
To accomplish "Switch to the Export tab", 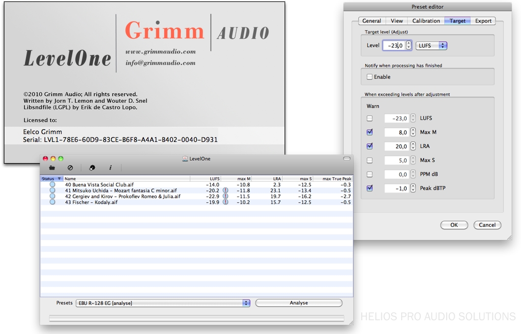I will coord(483,21).
